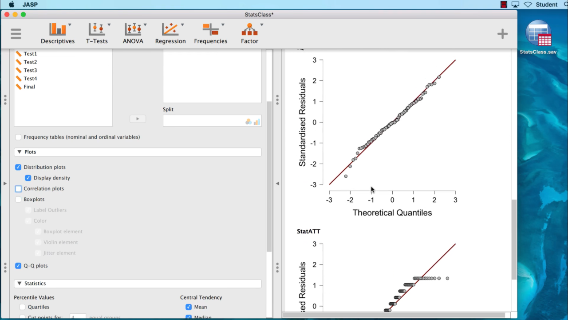Open the Wi-Fi status menu
The image size is (568, 320).
(x=528, y=4)
